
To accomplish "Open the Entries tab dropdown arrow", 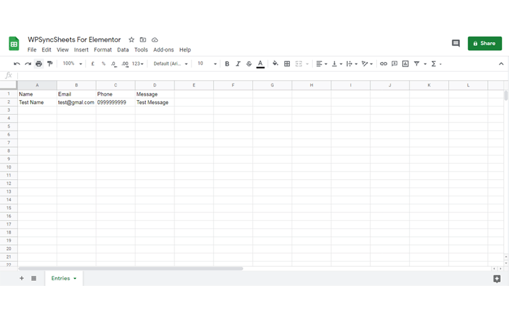I will coord(75,278).
